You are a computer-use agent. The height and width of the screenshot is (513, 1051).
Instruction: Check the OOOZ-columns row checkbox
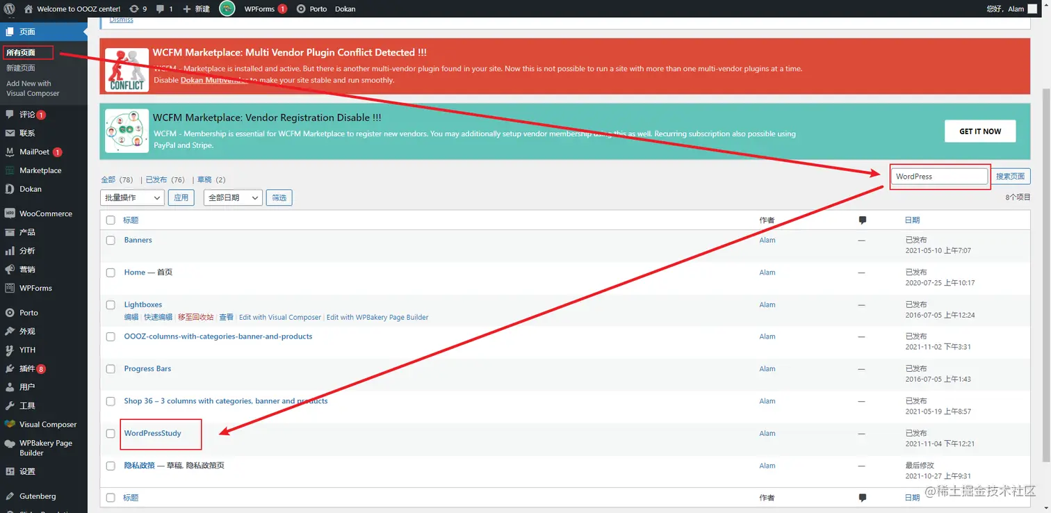coord(111,337)
